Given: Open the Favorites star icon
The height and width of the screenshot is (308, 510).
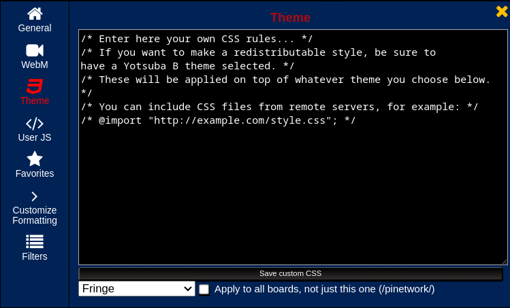Looking at the screenshot, I should tap(35, 159).
